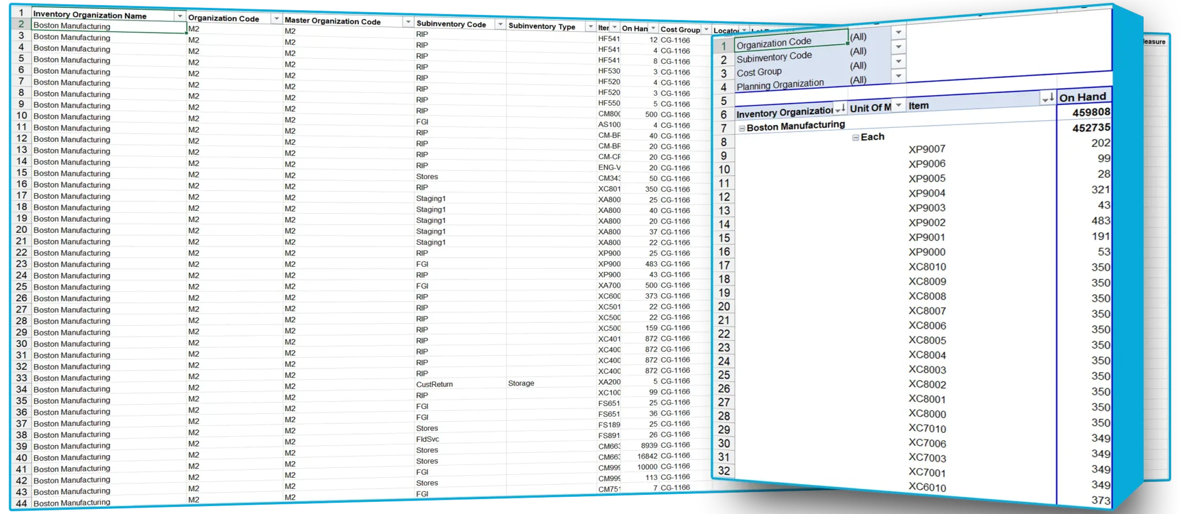1180x514 pixels.
Task: Collapse the Each unit of measure group
Action: 856,138
